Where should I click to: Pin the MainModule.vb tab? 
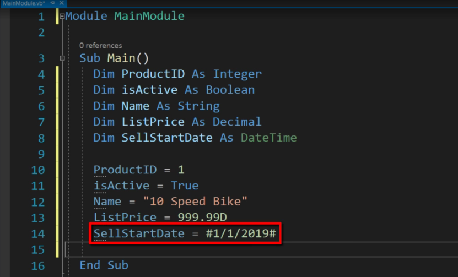pyautogui.click(x=52, y=3)
